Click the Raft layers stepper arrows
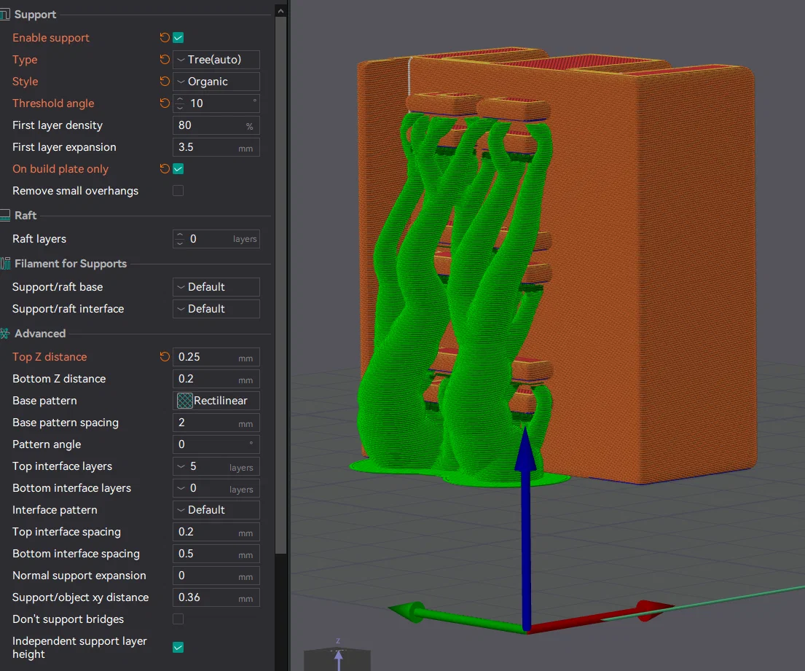This screenshot has height=671, width=805. pyautogui.click(x=180, y=239)
